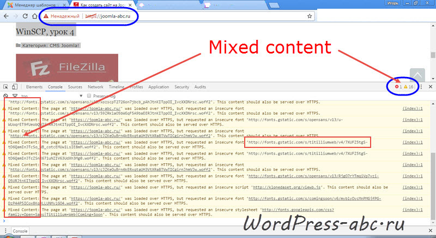Screen dimensions: 436x238
Task: Go to the Application tab
Action: (159, 87)
